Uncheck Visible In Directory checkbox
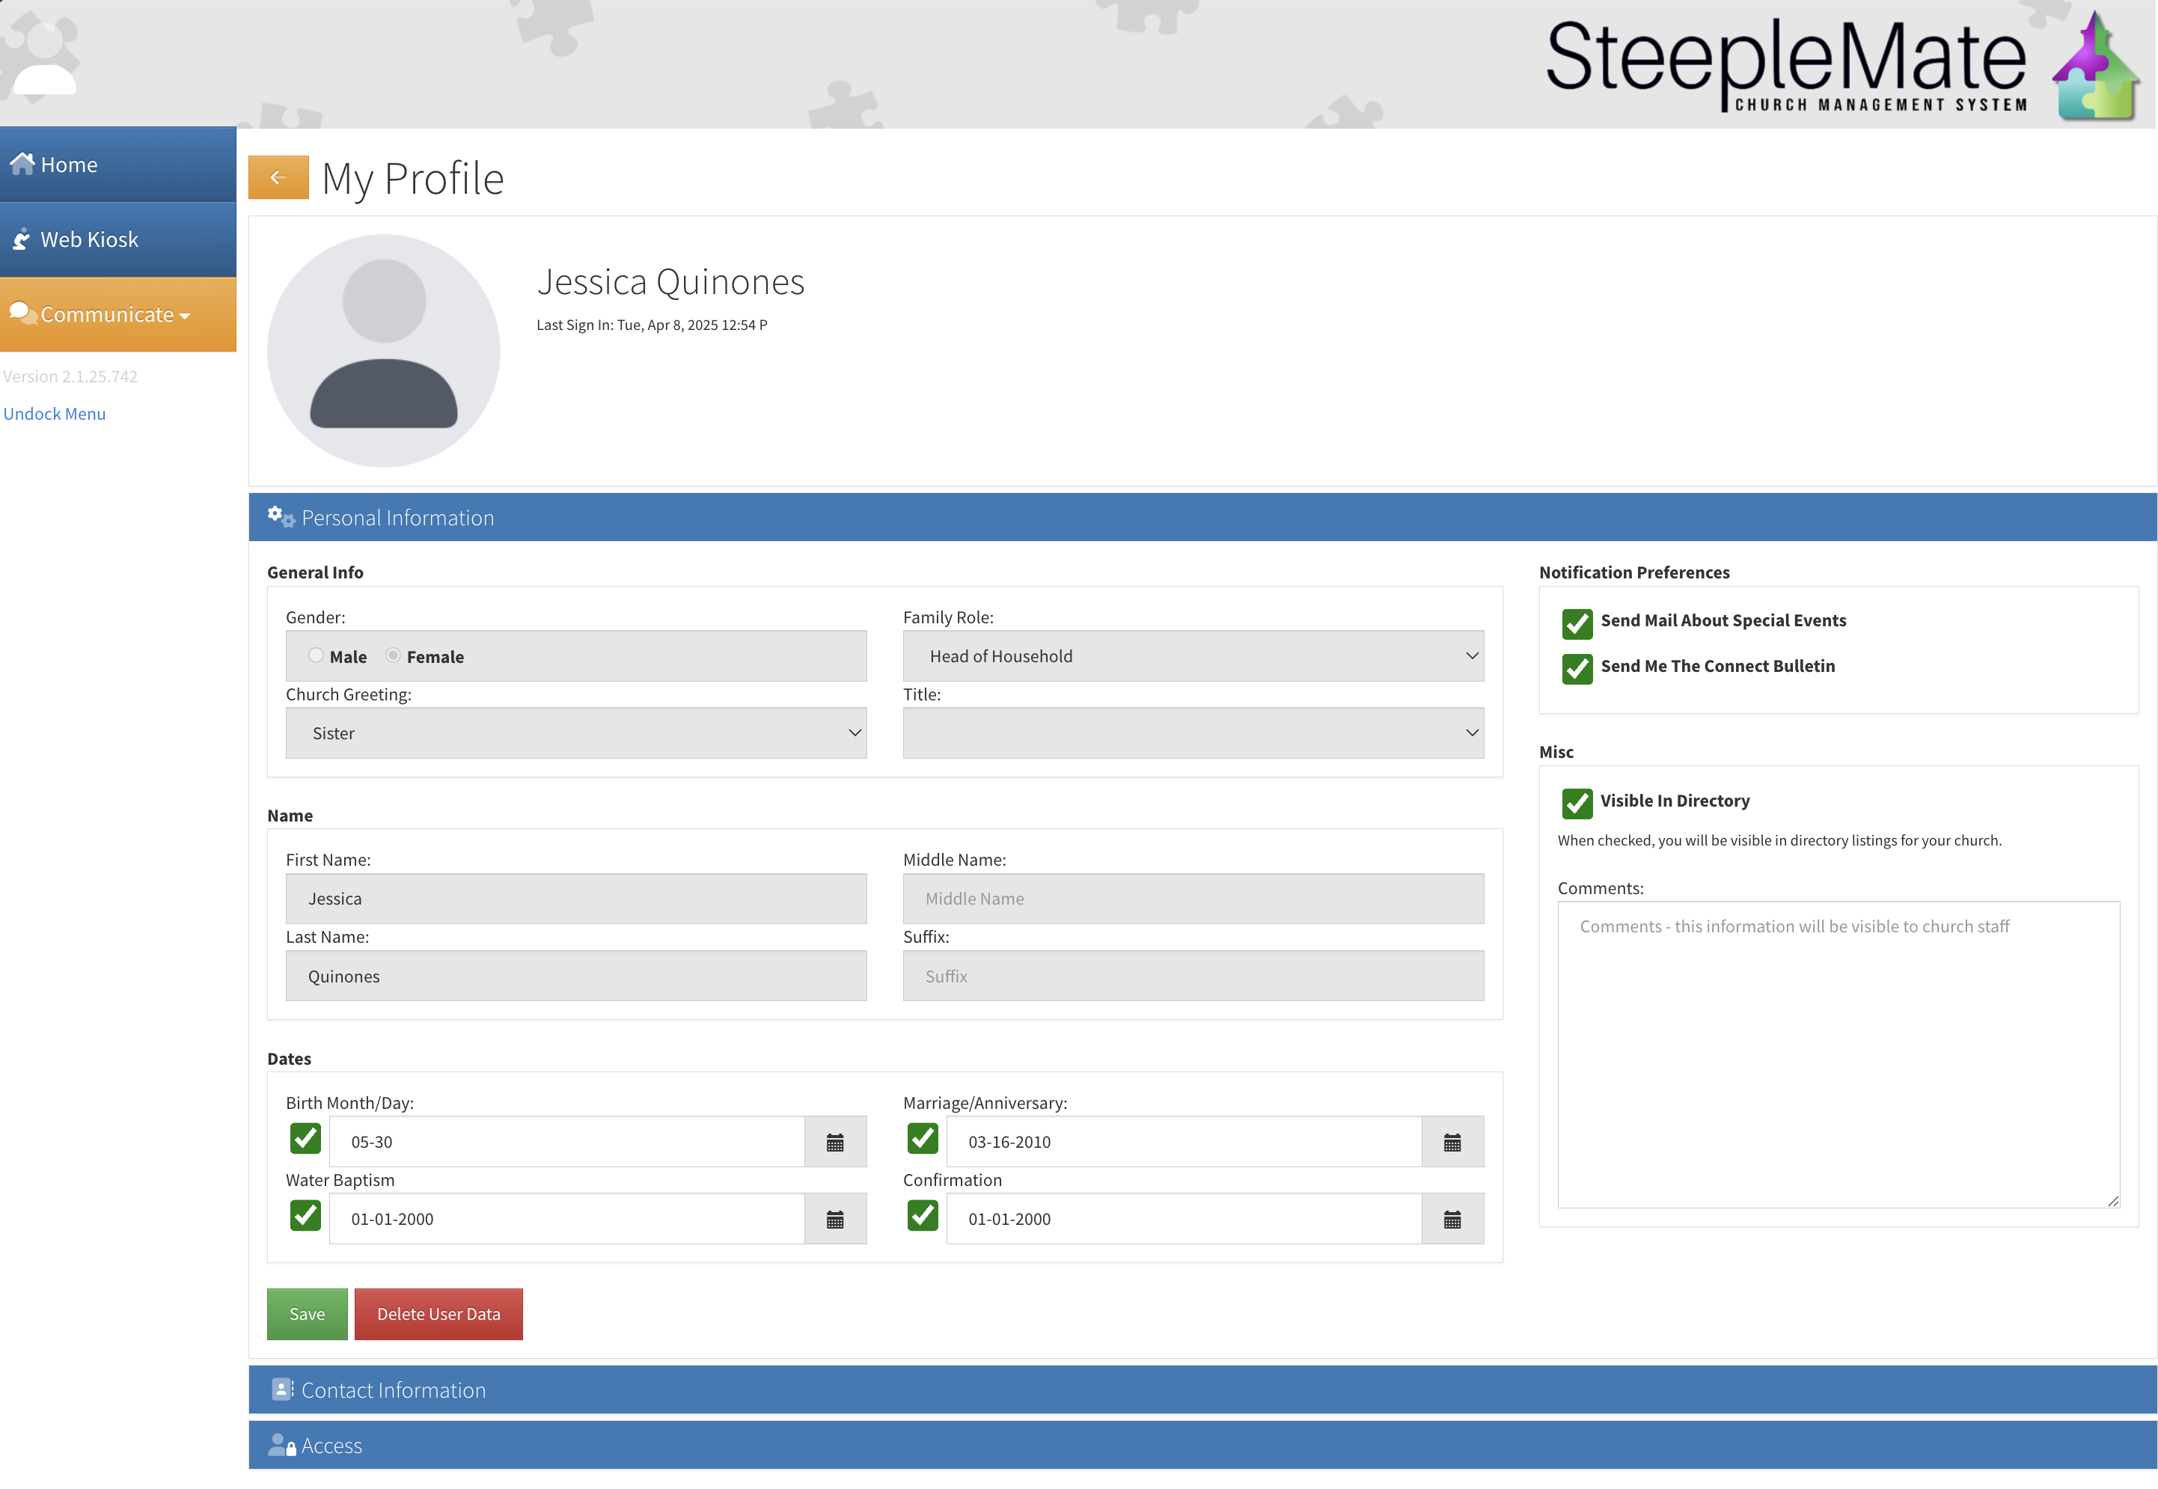Image resolution: width=2158 pixels, height=1489 pixels. [x=1577, y=804]
